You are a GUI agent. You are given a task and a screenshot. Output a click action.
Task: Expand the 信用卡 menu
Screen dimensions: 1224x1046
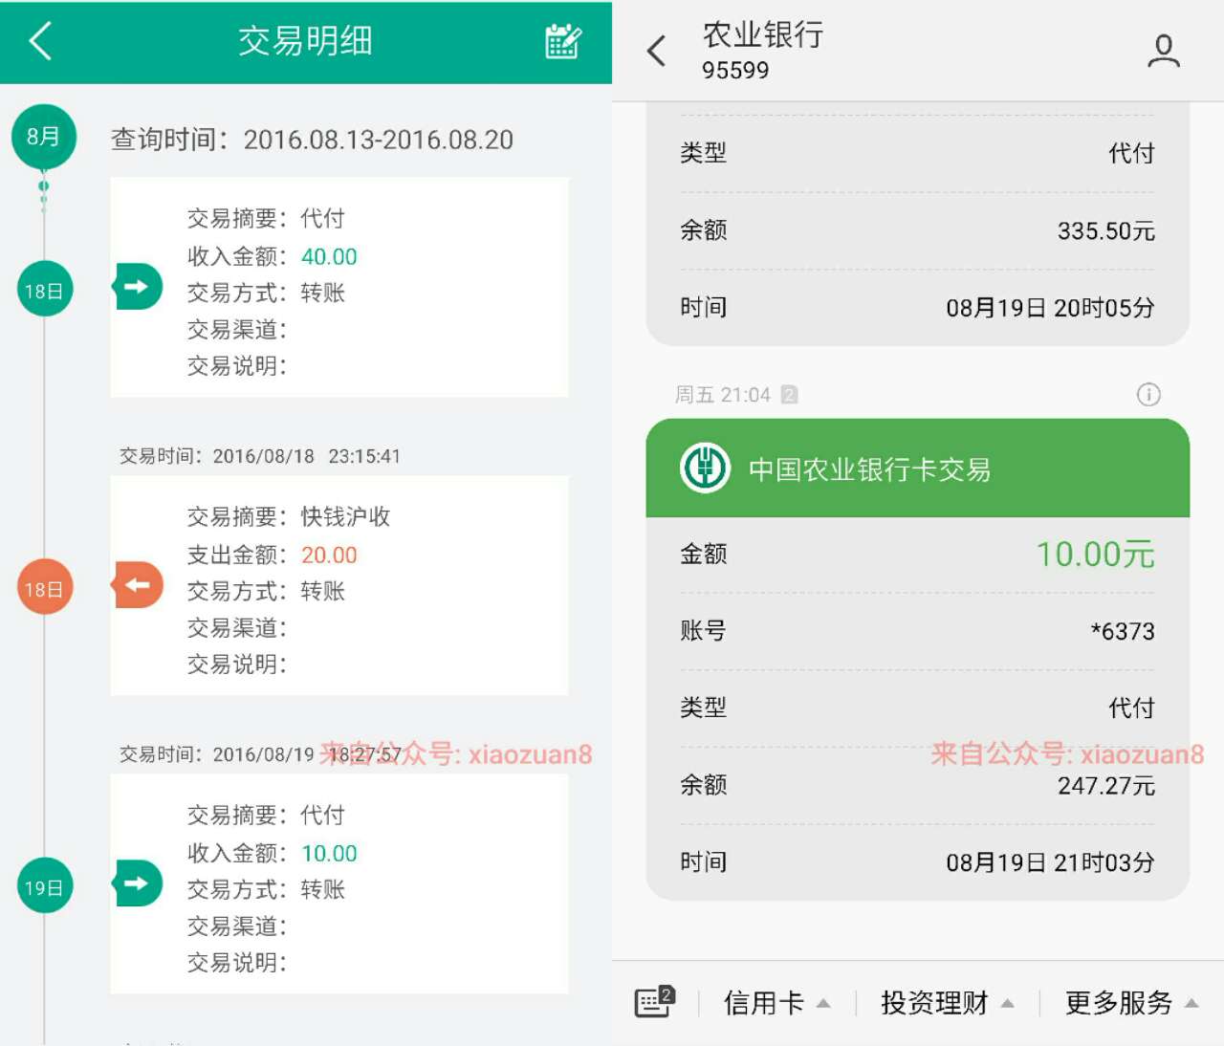pos(776,1003)
